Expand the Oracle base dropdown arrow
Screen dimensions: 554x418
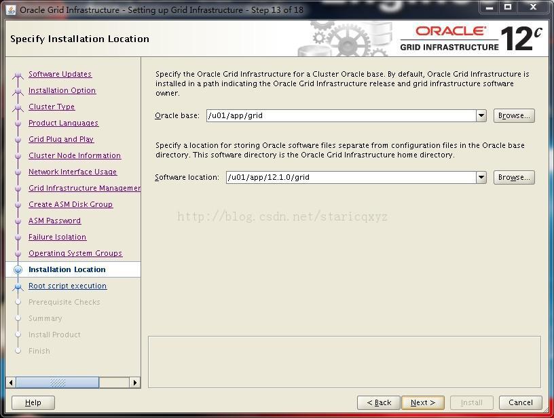coord(481,115)
